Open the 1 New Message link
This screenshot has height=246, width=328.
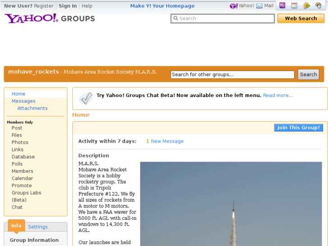(165, 141)
